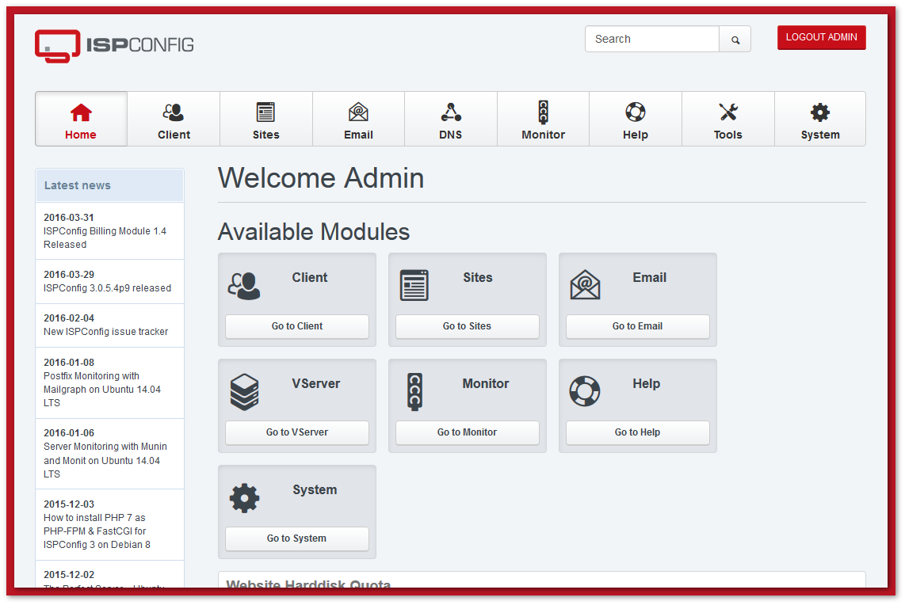
Task: Click the Email module card icon
Action: click(x=586, y=285)
